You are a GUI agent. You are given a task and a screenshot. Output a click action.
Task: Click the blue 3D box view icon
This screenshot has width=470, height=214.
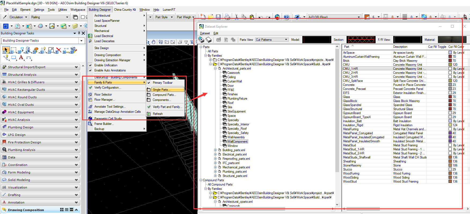[x=6, y=26]
